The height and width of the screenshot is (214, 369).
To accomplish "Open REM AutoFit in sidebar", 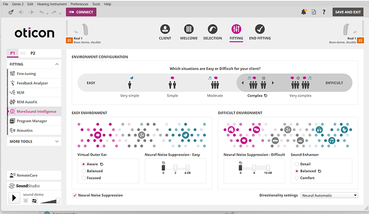I will 34,102.
